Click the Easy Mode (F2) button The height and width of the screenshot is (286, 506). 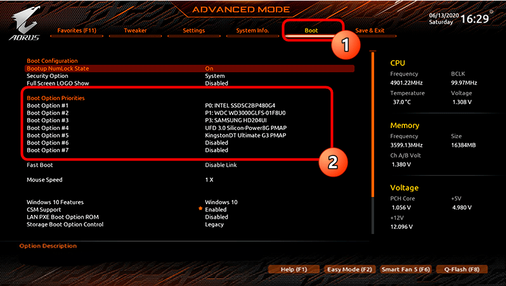coord(349,270)
